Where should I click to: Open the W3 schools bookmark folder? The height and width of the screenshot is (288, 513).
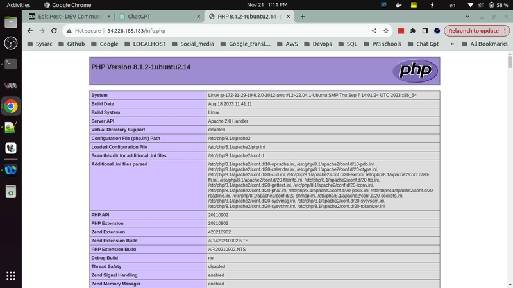pos(382,44)
